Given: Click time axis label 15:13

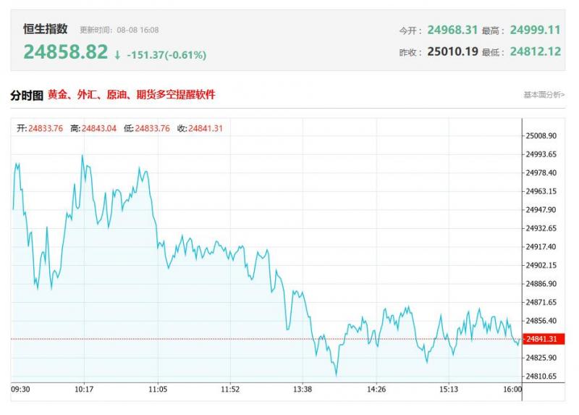Looking at the screenshot, I should 449,390.
